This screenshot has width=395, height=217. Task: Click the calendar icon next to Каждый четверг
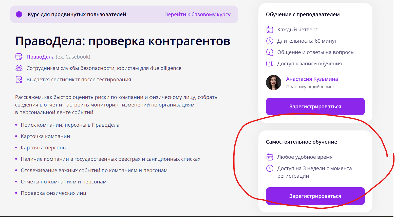pos(270,30)
